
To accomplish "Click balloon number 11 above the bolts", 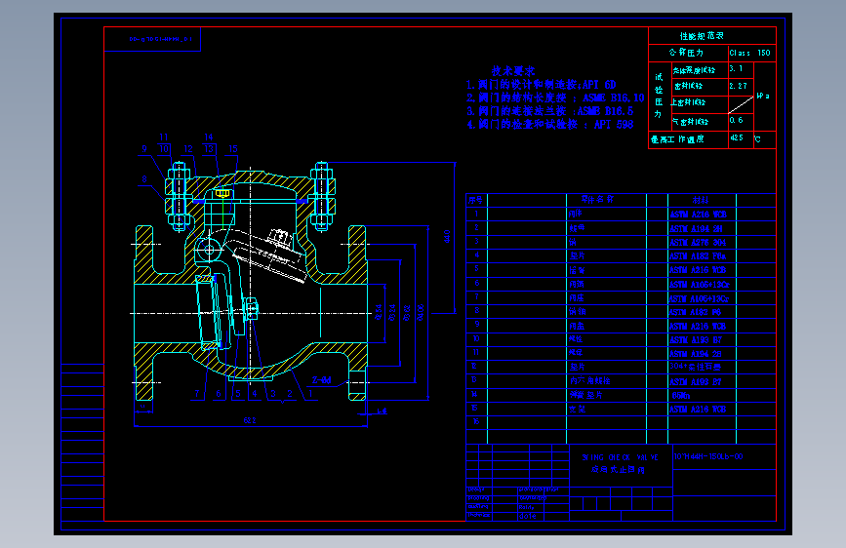I will tap(164, 137).
